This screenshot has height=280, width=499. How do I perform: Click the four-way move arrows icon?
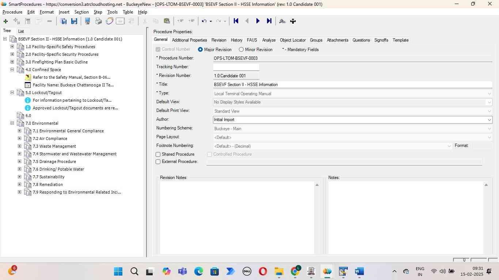pyautogui.click(x=293, y=21)
